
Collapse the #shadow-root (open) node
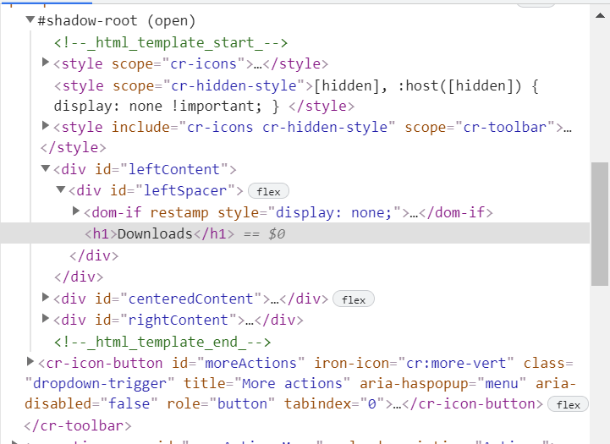tap(30, 20)
